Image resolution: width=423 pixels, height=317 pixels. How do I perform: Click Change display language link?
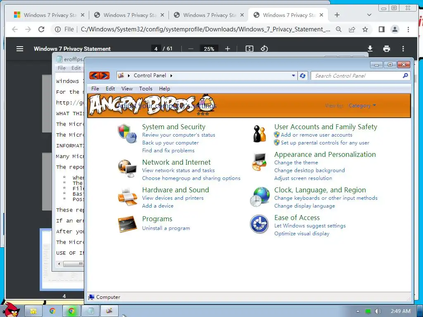coord(304,206)
